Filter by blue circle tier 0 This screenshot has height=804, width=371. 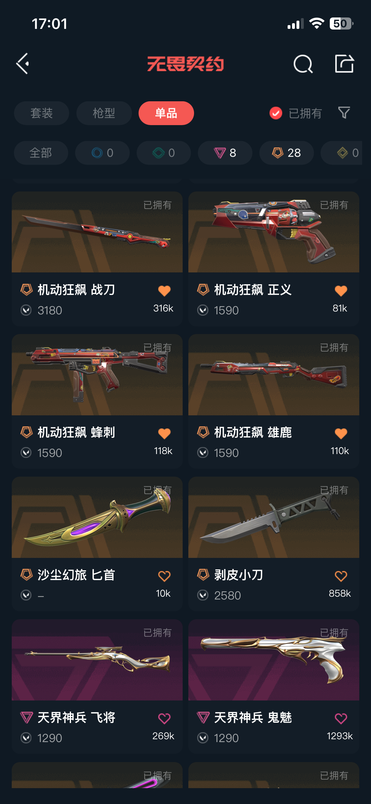point(102,153)
